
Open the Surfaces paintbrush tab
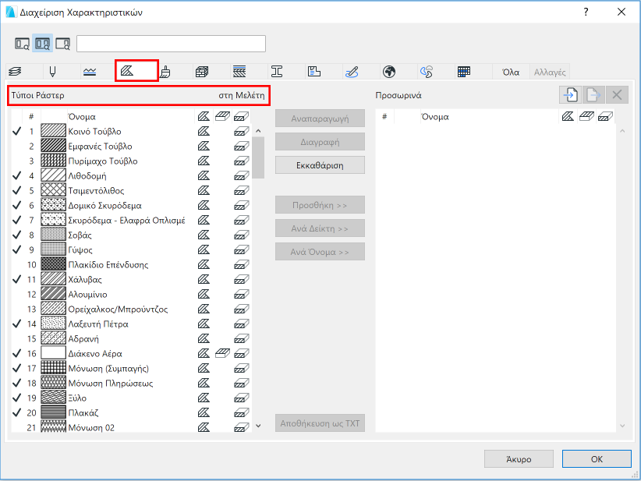(165, 72)
